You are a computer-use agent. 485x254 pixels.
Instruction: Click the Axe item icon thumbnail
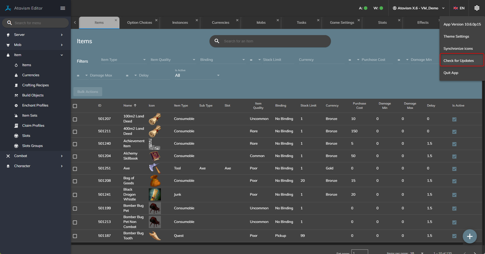coord(155,168)
